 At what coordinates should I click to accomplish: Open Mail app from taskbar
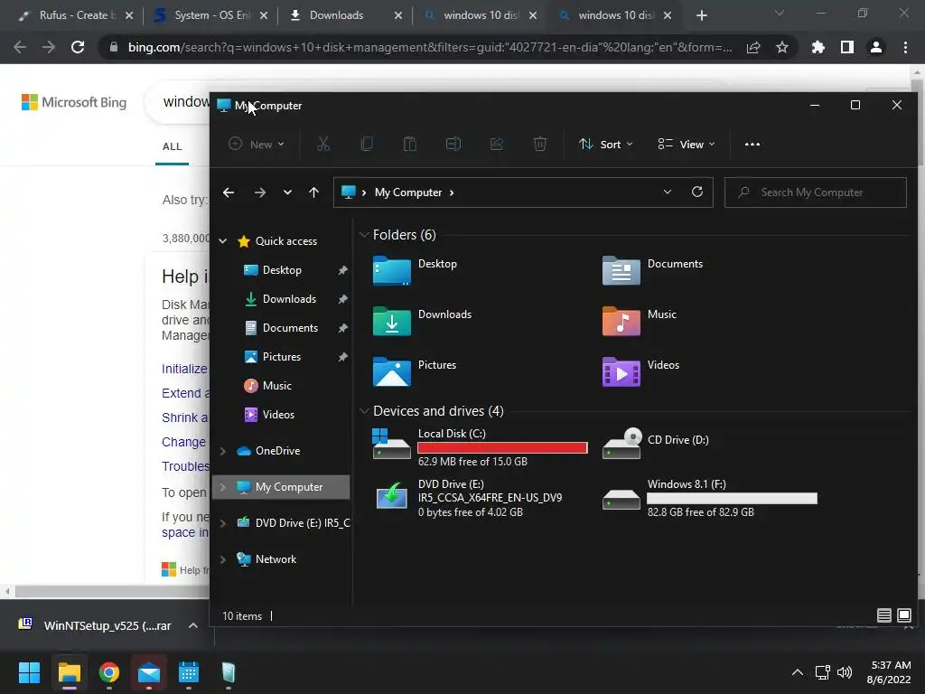pos(149,672)
